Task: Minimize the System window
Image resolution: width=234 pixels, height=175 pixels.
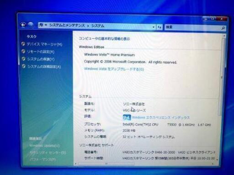Action: coord(206,19)
